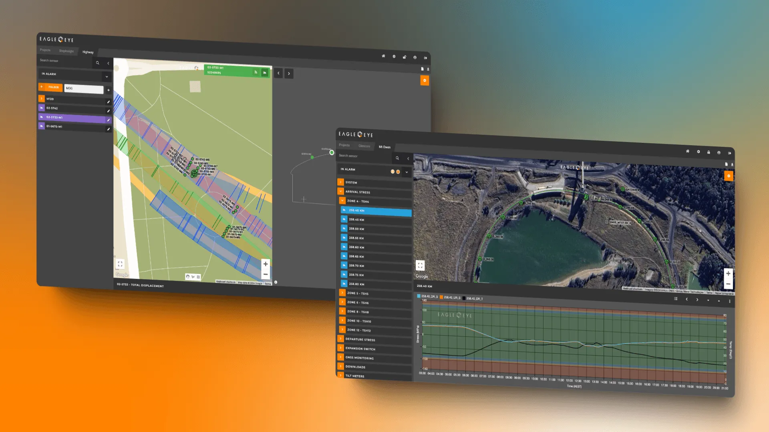This screenshot has width=769, height=432.
Task: Open map fullscreen mode icon
Action: pyautogui.click(x=120, y=264)
